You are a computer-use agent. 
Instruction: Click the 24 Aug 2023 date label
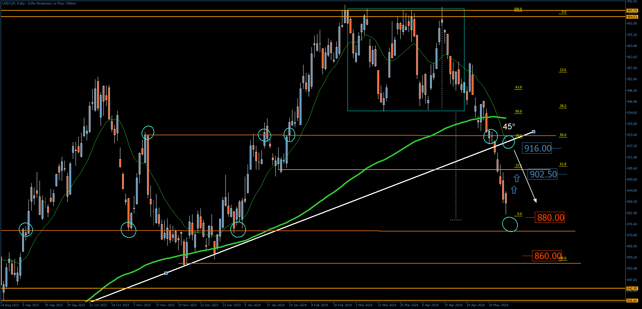[10, 305]
